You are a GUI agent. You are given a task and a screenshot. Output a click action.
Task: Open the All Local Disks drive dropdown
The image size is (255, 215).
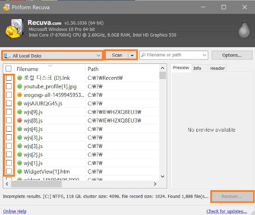[98, 55]
